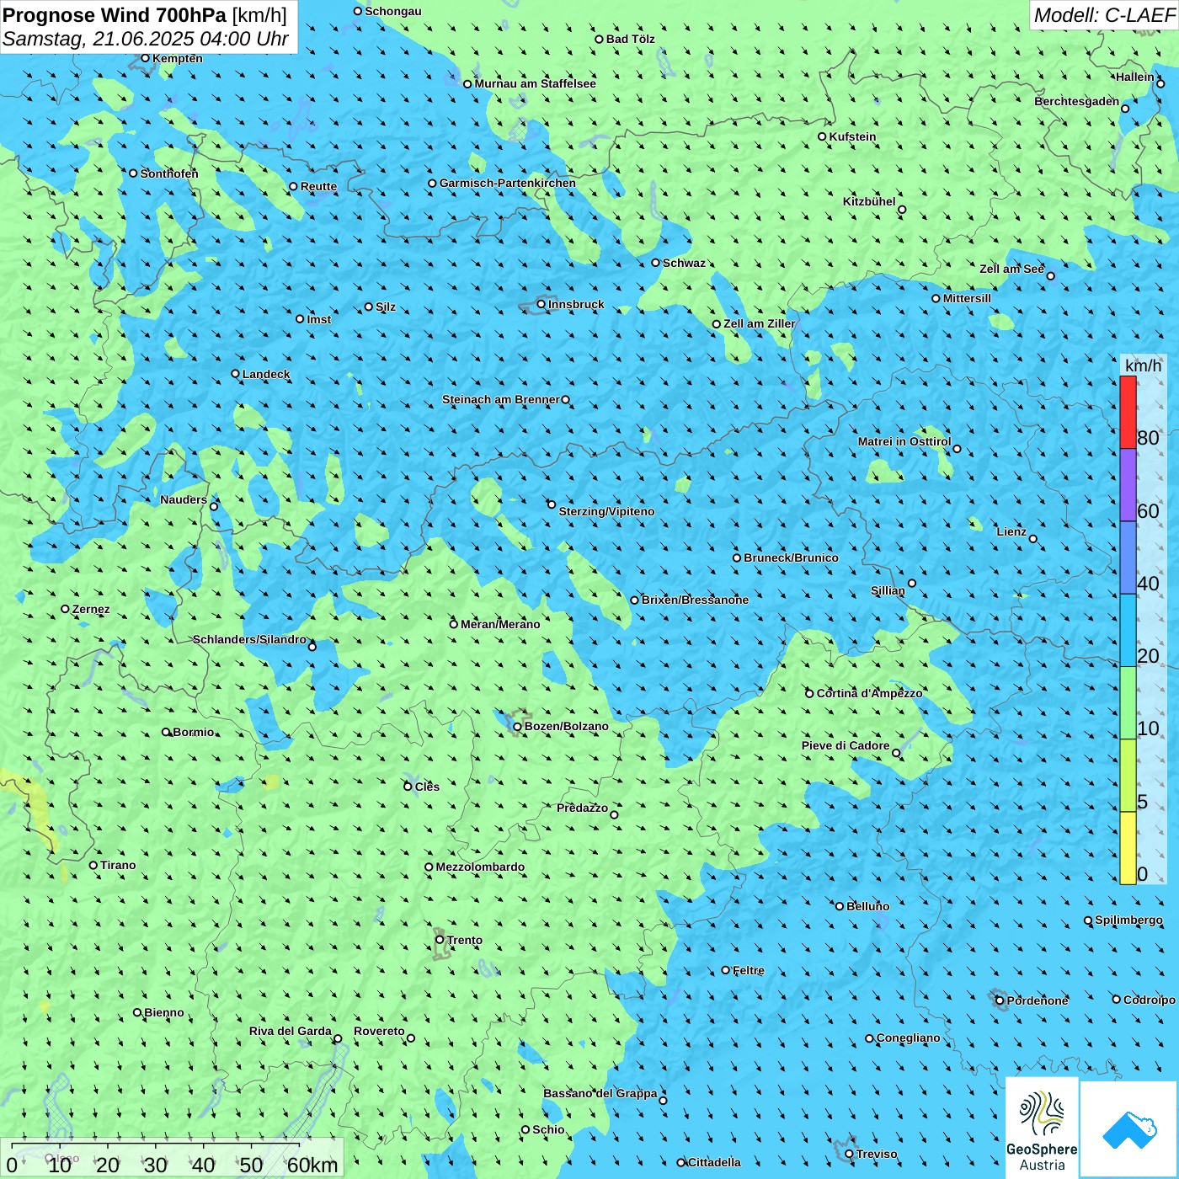The image size is (1179, 1179).
Task: Click the light green 10 km/h legend color
Action: click(1128, 703)
